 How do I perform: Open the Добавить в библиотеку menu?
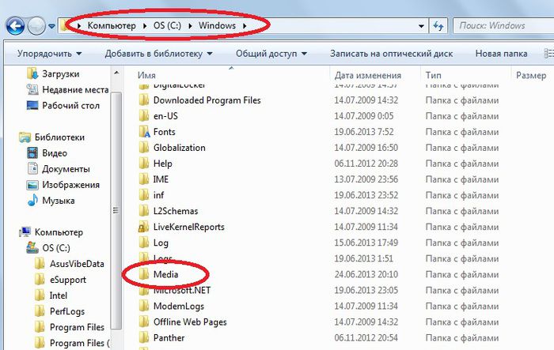tap(158, 54)
